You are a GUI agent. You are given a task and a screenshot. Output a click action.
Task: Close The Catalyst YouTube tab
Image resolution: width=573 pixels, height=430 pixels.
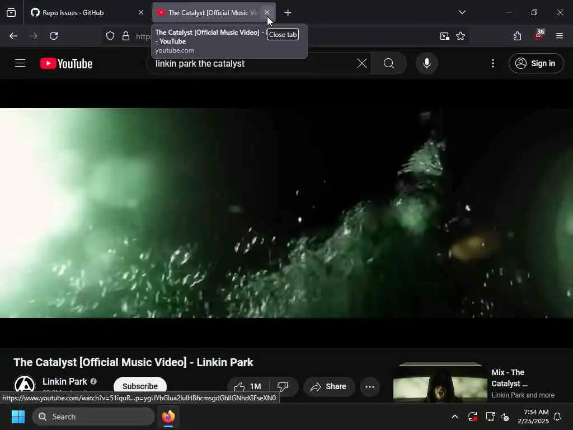pyautogui.click(x=267, y=13)
